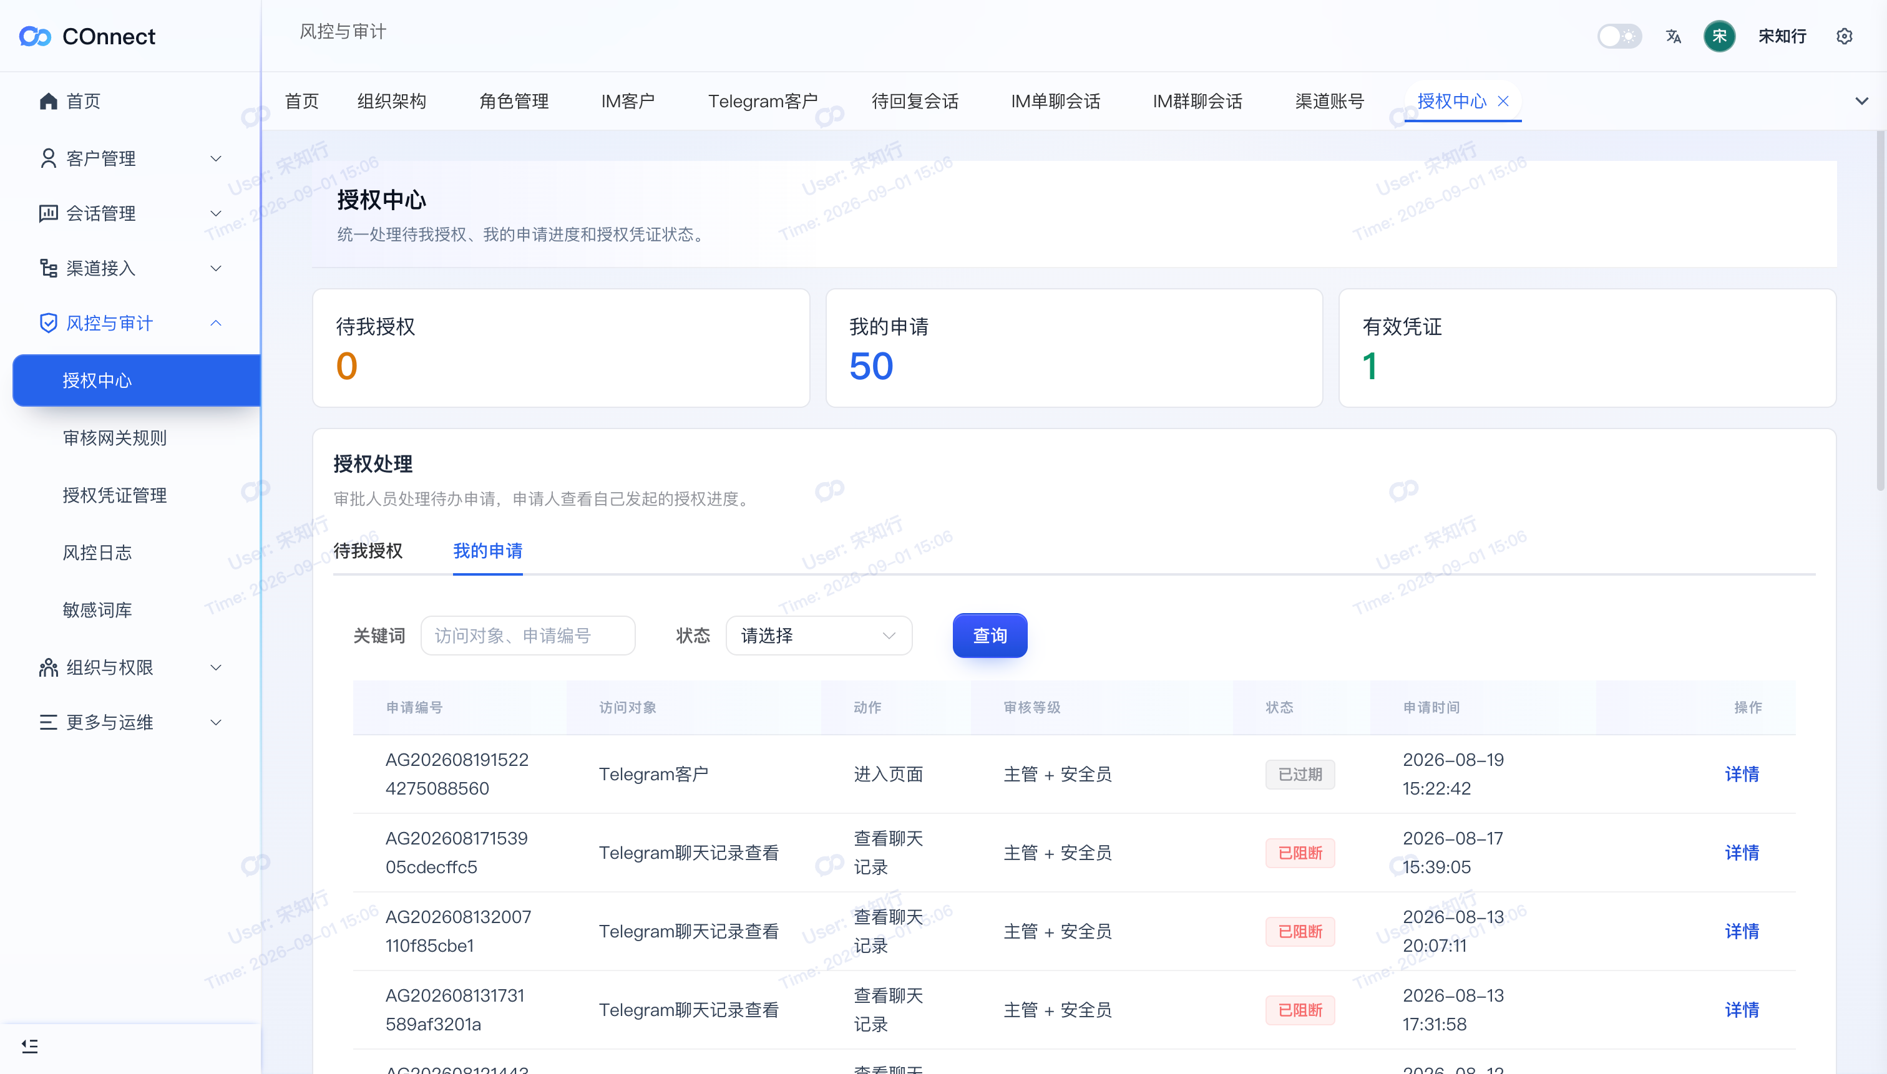The image size is (1887, 1074).
Task: Click the 宋 user avatar
Action: coord(1719,36)
